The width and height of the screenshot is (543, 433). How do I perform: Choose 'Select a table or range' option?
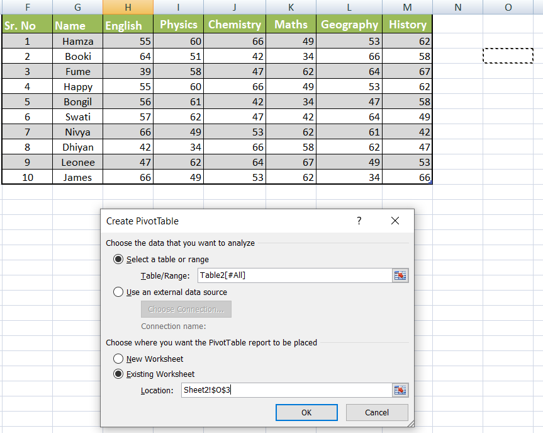pos(118,259)
